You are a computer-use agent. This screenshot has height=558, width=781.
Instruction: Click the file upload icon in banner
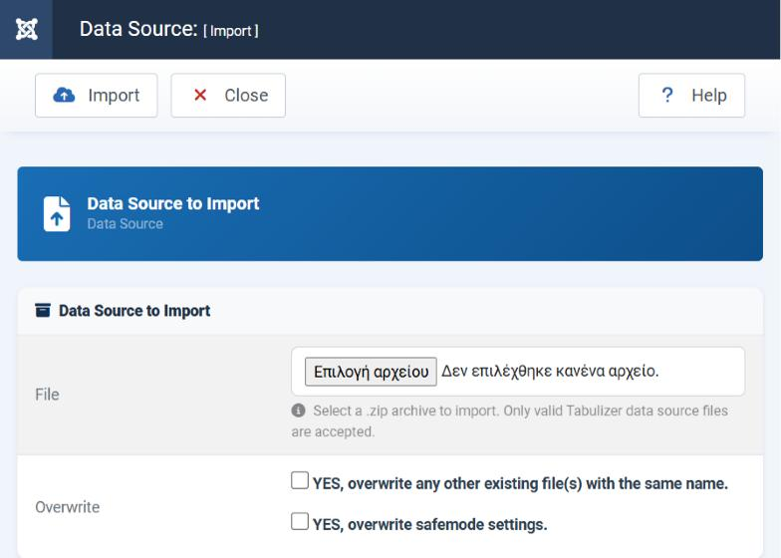(57, 213)
